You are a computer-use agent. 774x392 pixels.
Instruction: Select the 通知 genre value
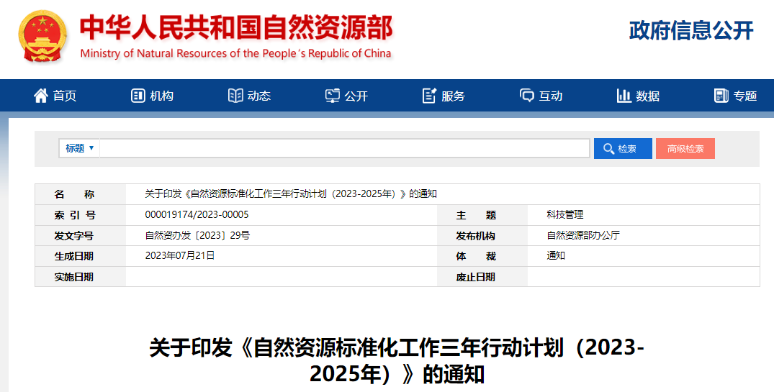556,256
